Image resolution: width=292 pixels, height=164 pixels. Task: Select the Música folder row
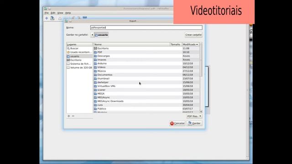(x=146, y=71)
